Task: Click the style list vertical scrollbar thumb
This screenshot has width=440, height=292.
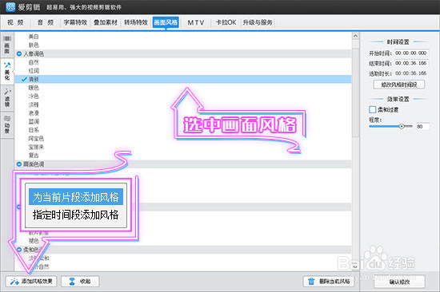Action: coord(355,93)
